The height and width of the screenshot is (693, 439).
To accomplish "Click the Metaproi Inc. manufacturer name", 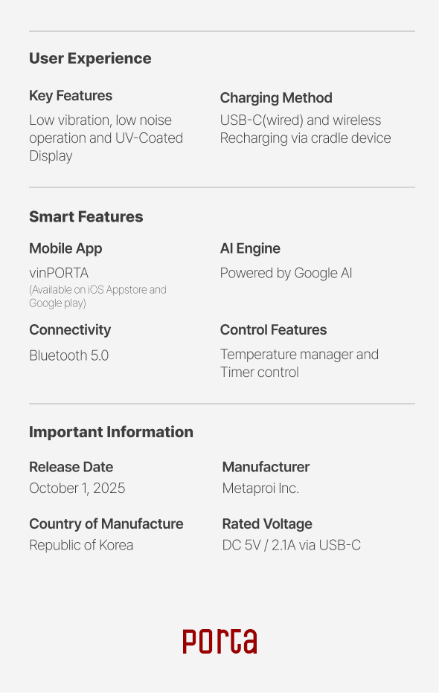I will click(261, 488).
